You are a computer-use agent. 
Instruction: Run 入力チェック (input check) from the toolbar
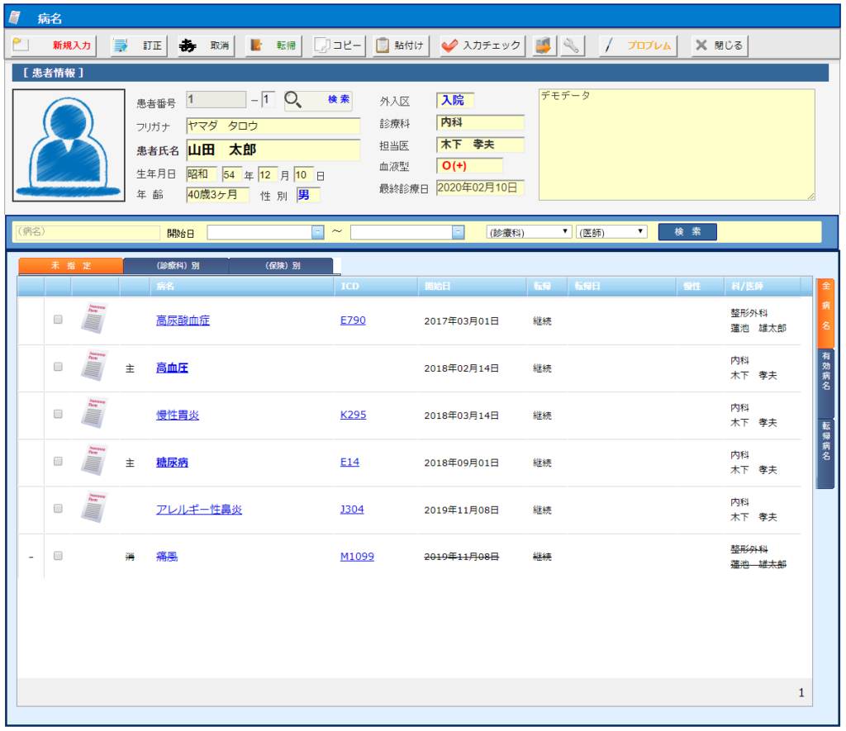click(x=482, y=45)
